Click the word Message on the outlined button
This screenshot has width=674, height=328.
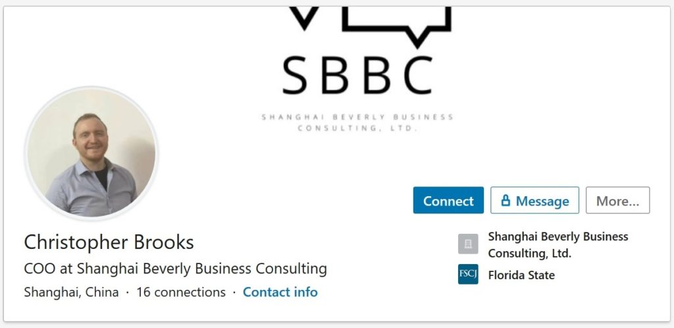coord(542,201)
